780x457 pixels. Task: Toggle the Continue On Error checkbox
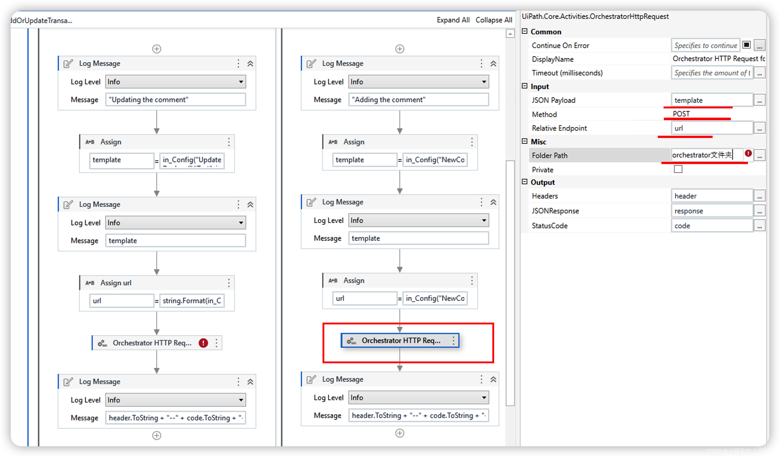[747, 45]
